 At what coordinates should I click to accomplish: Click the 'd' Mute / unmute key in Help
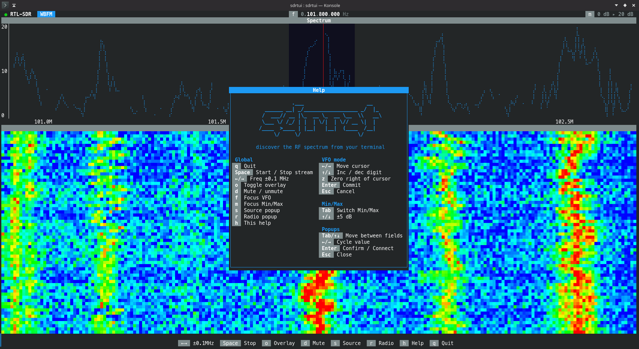coord(236,191)
